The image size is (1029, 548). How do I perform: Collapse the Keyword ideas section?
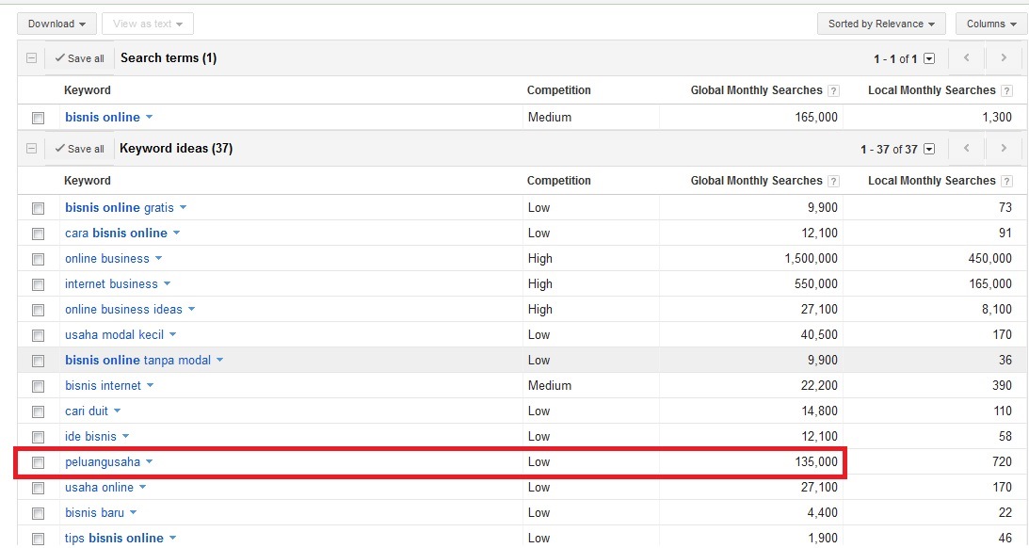click(31, 149)
